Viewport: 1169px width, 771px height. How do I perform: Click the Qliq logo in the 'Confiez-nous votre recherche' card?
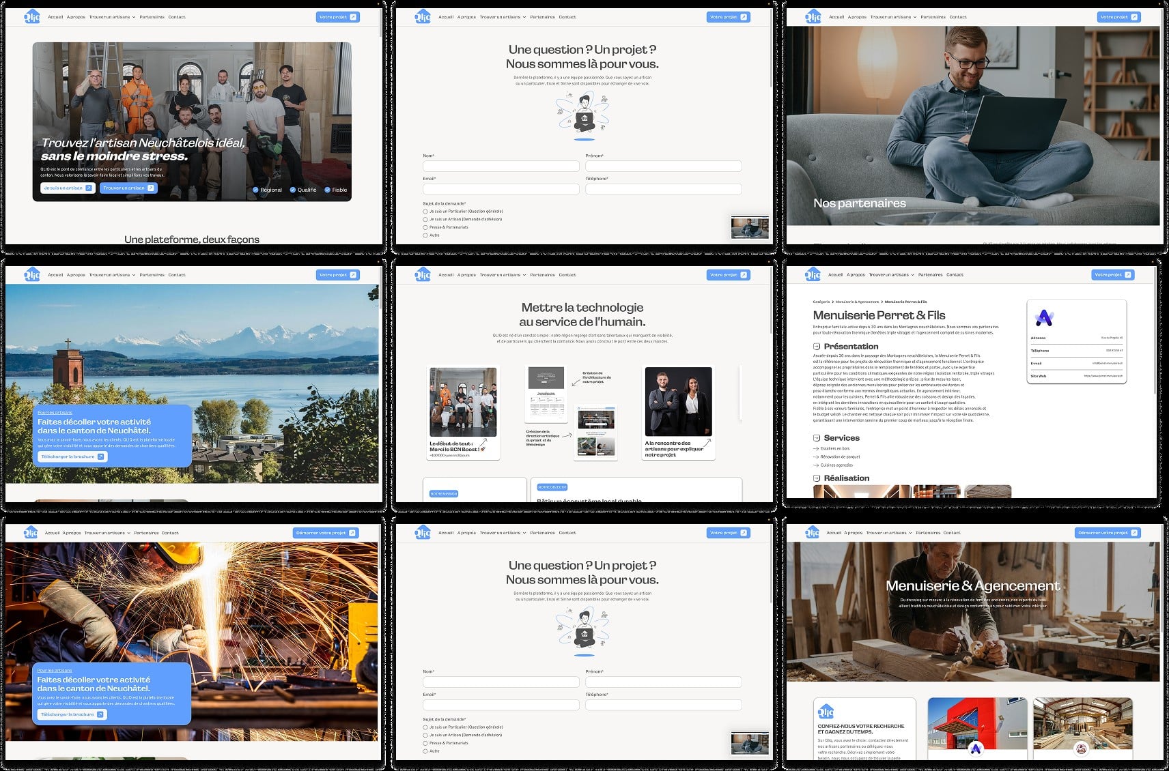(x=826, y=711)
